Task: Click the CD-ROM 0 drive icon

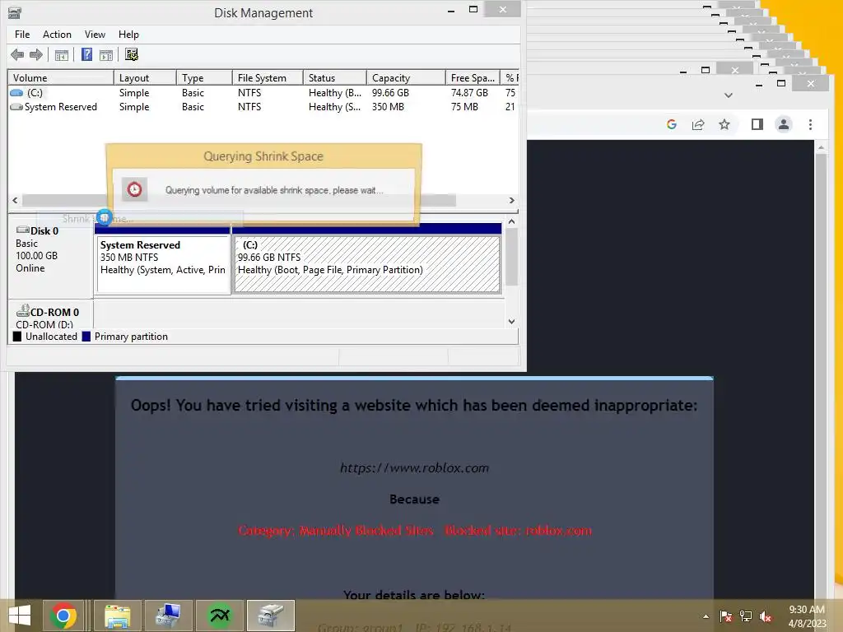Action: point(22,310)
